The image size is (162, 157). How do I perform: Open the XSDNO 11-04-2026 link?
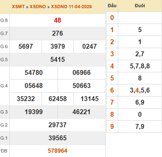tap(71, 7)
